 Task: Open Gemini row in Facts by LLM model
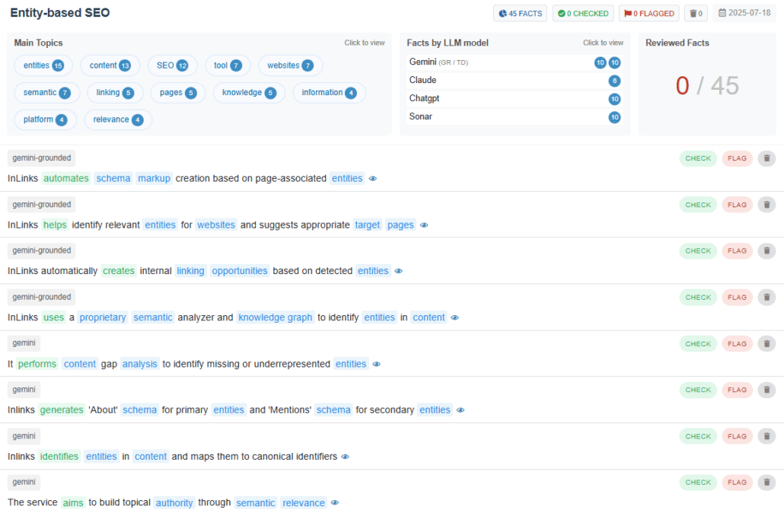click(515, 62)
